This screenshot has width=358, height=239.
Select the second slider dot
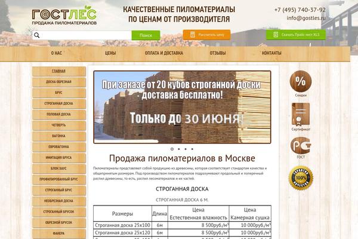[x=179, y=149]
